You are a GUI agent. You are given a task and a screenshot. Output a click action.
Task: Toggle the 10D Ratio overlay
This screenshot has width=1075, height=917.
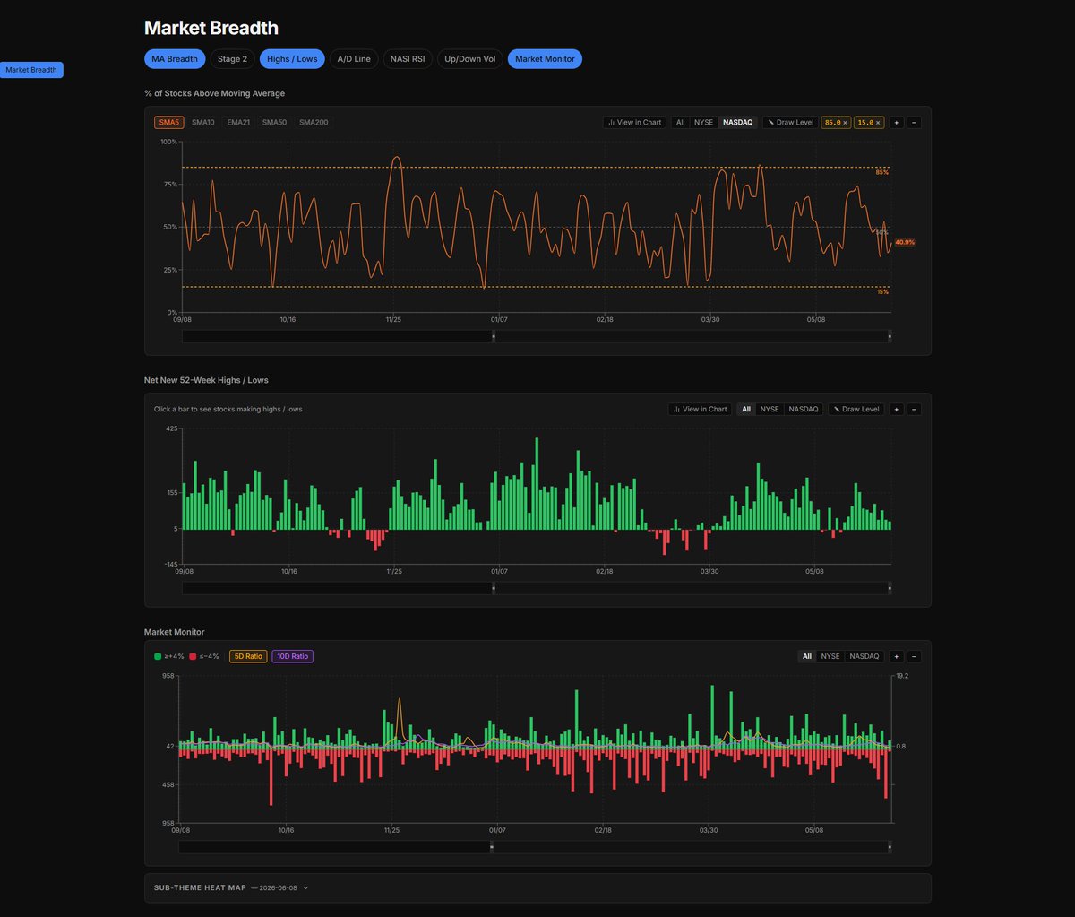(292, 656)
